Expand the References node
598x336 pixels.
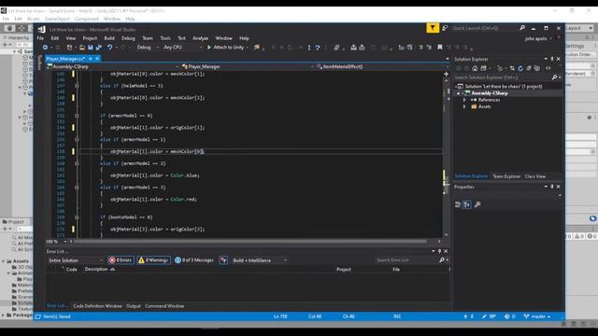pyautogui.click(x=464, y=100)
